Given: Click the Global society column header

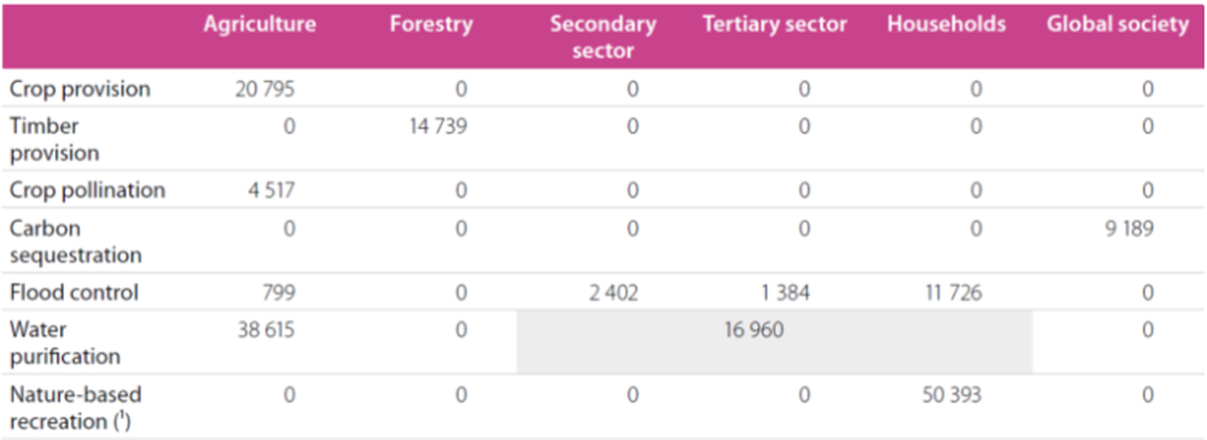Looking at the screenshot, I should (x=1117, y=25).
